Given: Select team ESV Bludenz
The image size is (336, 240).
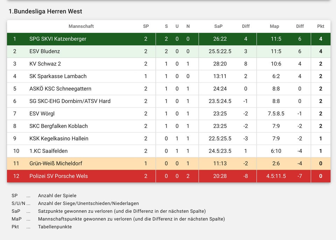Looking at the screenshot, I should point(44,51).
